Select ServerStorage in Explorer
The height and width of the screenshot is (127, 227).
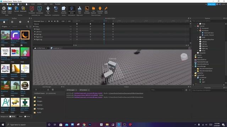click(201, 66)
